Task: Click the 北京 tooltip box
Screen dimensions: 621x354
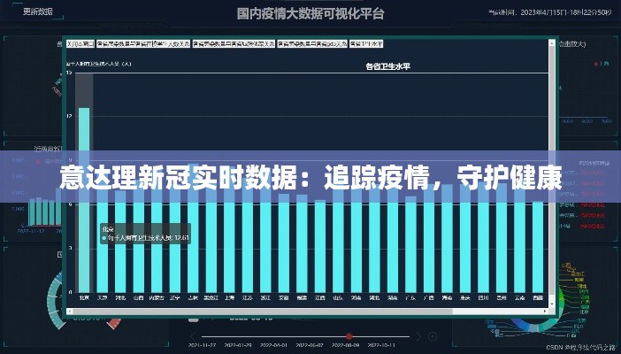Action: [146, 233]
